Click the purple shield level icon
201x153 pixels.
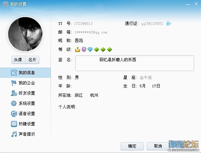click(x=84, y=49)
